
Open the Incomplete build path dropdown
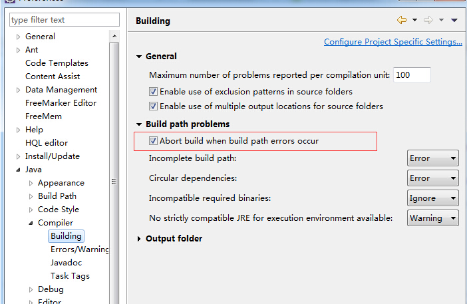(x=433, y=158)
